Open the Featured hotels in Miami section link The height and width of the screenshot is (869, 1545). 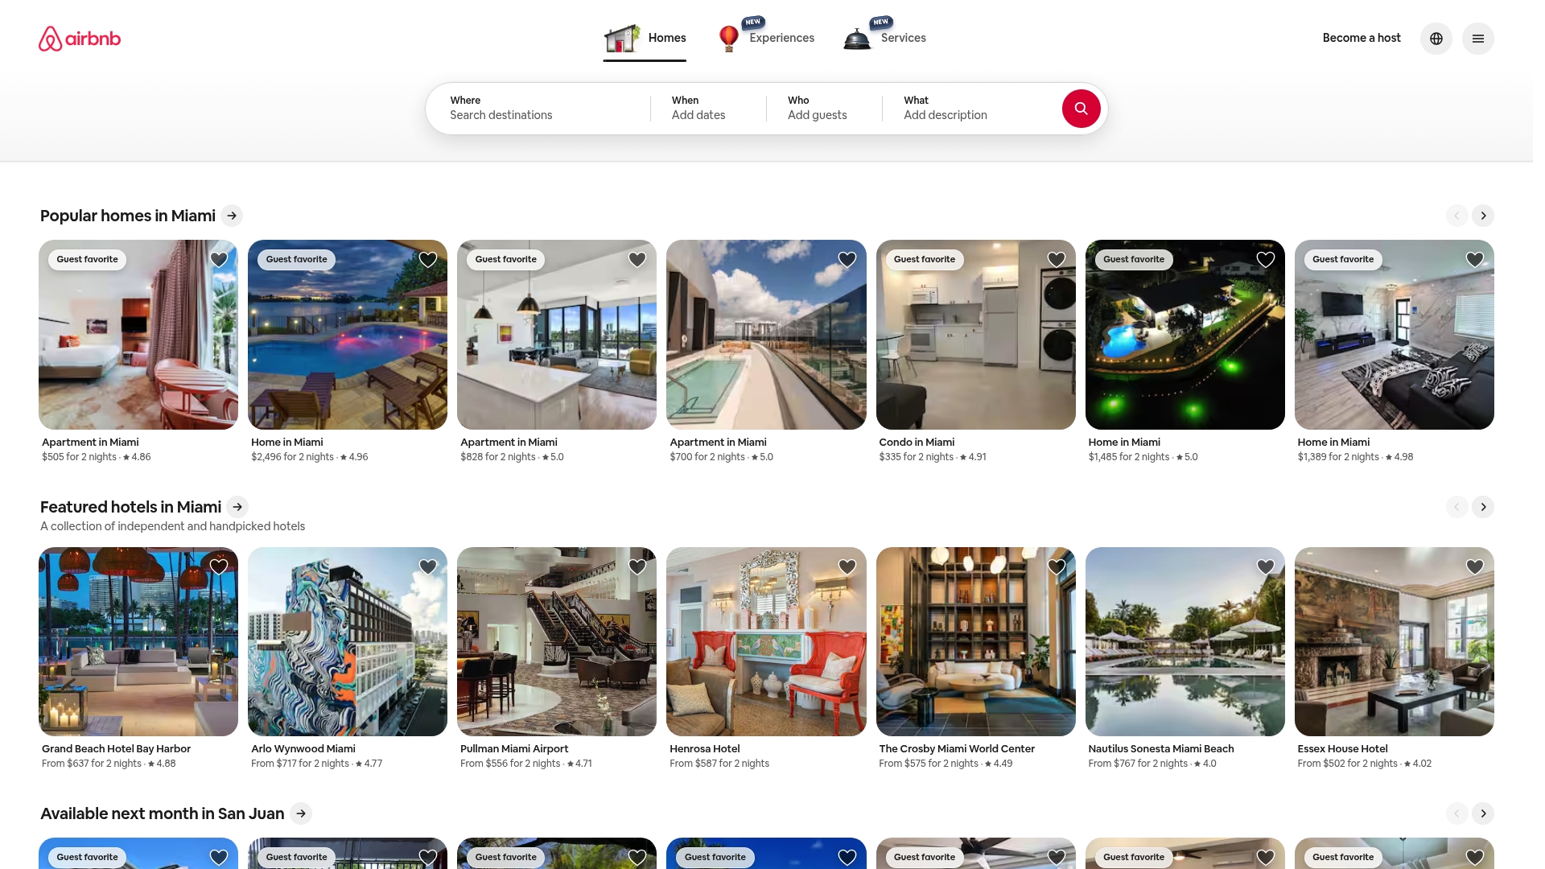[x=237, y=507]
